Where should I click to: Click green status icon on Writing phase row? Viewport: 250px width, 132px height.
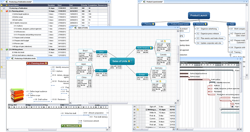click(7, 50)
